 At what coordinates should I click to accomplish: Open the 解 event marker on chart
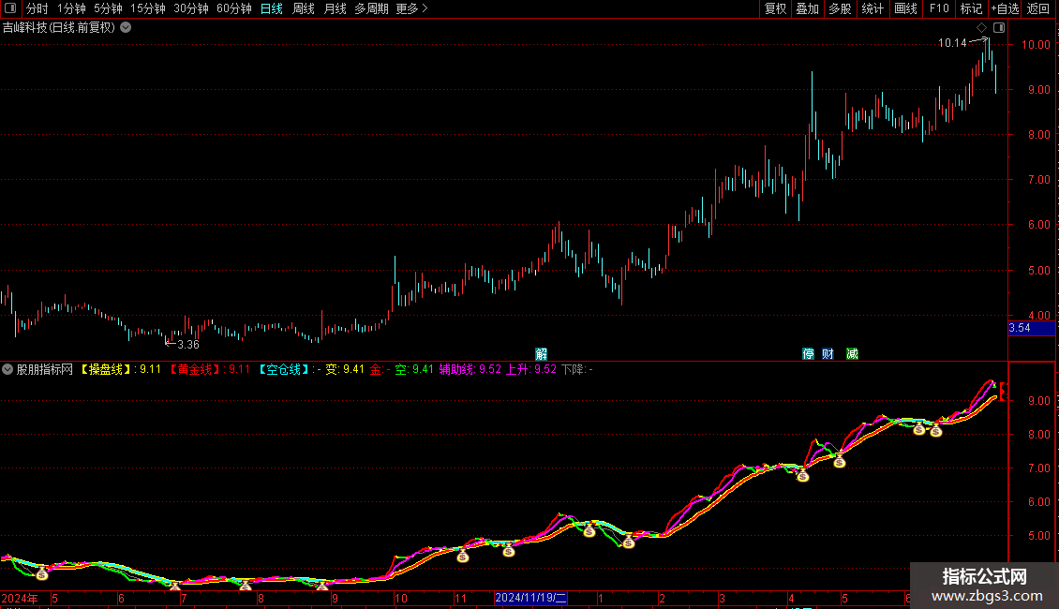541,354
